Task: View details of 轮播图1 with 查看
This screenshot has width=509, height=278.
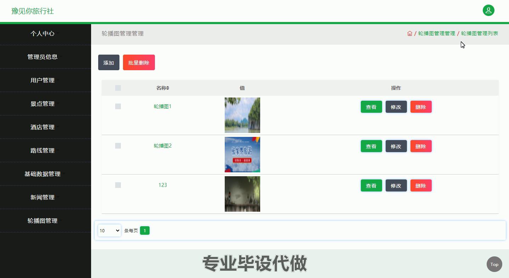Action: pos(371,107)
